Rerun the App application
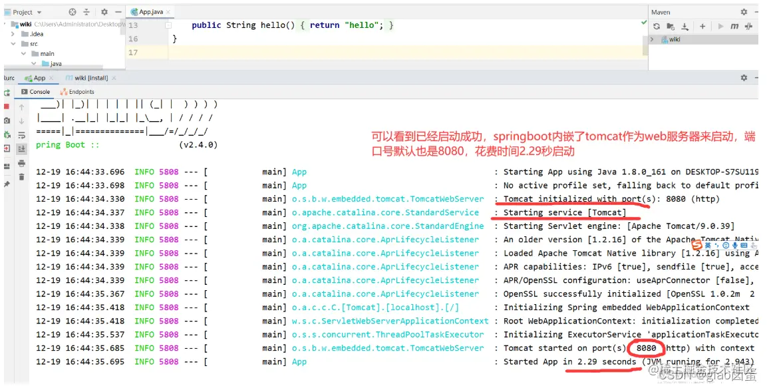Image resolution: width=767 pixels, height=388 pixels. 7,93
